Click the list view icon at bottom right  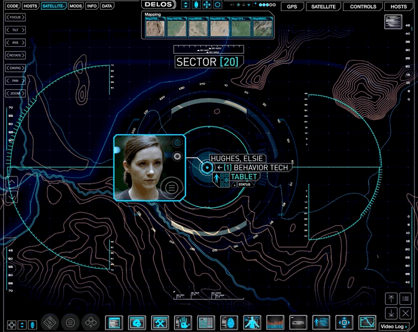point(406,299)
